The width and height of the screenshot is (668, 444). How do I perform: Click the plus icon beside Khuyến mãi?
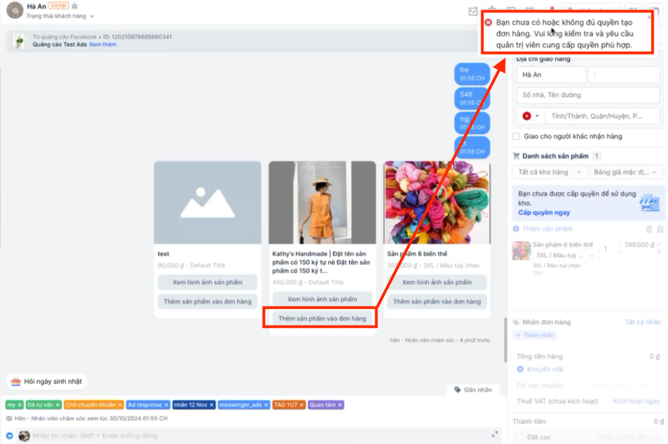click(520, 369)
